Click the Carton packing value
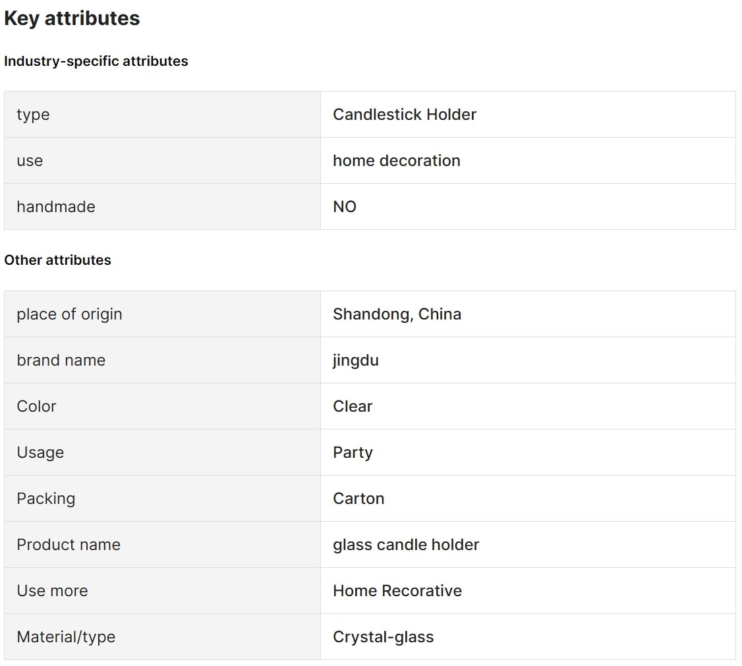This screenshot has height=666, width=742. [358, 499]
